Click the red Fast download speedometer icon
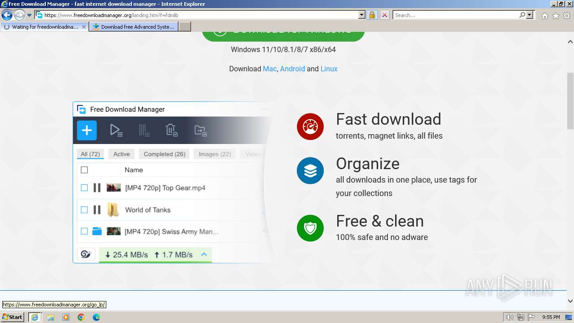This screenshot has height=323, width=574. (310, 127)
